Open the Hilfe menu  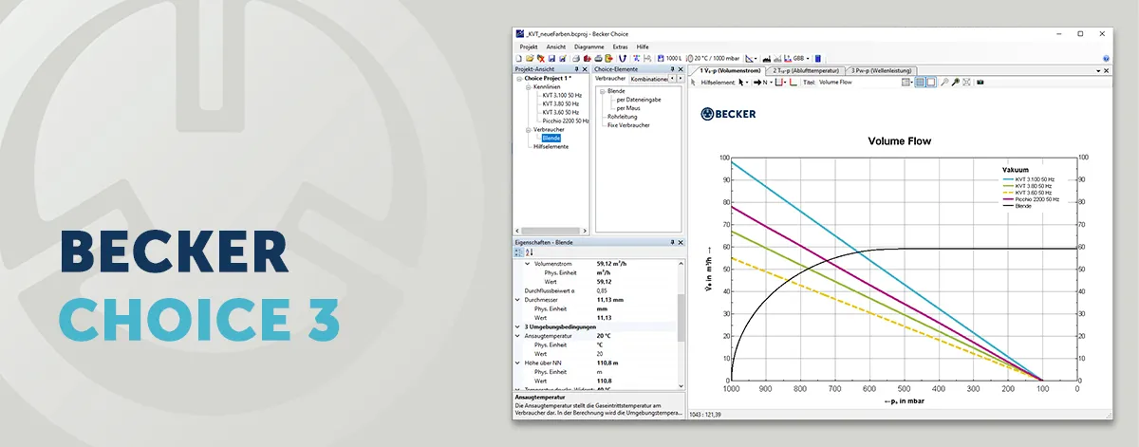643,46
